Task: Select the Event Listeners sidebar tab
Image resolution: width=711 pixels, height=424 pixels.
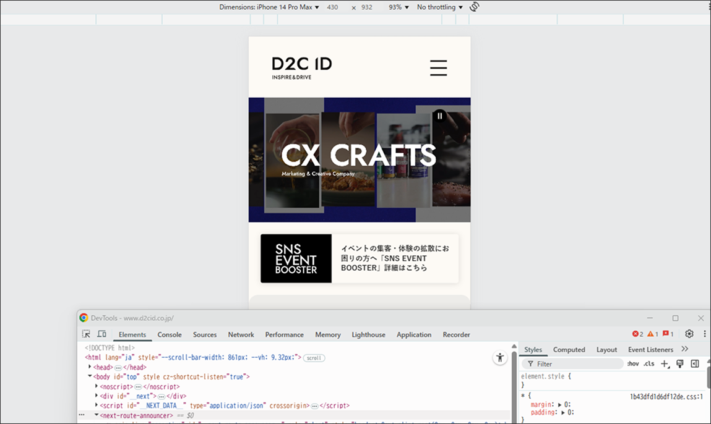Action: (x=651, y=350)
